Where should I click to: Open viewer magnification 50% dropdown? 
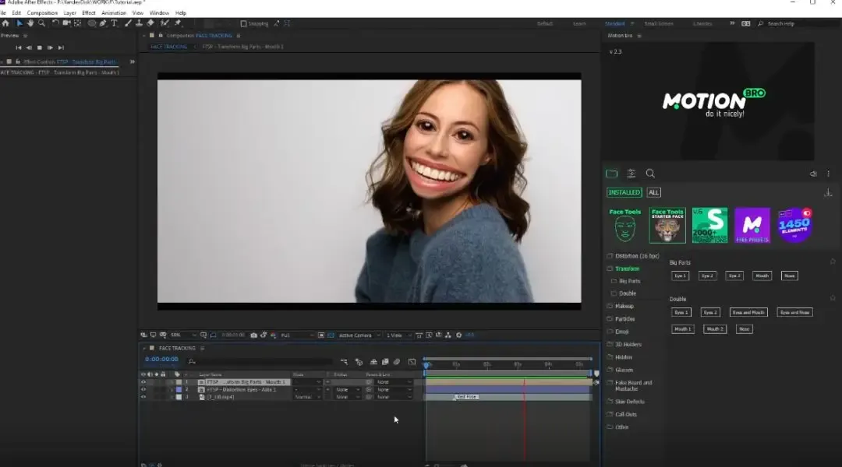(183, 335)
